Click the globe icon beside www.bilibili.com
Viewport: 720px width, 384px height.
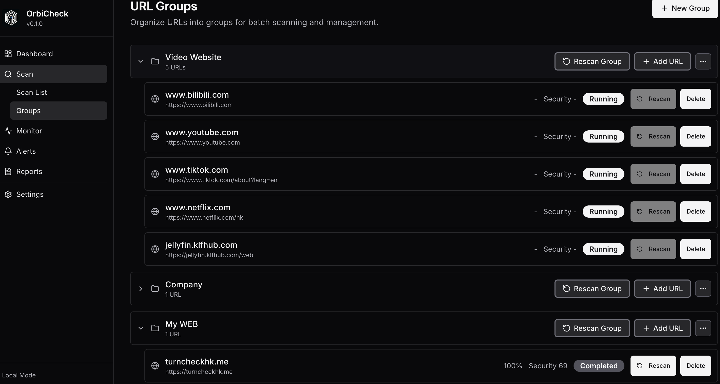click(155, 99)
